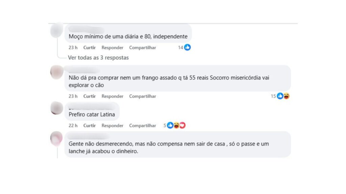Click the thumbs-up reaction icon beside count 15
Viewport: 346px width, 194px height.
[x=280, y=96]
